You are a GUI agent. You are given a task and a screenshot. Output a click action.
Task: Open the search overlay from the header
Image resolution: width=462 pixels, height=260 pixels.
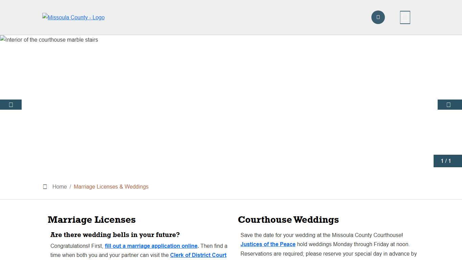click(x=378, y=17)
